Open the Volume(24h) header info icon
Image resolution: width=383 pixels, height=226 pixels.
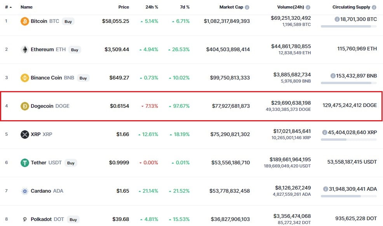(x=308, y=7)
